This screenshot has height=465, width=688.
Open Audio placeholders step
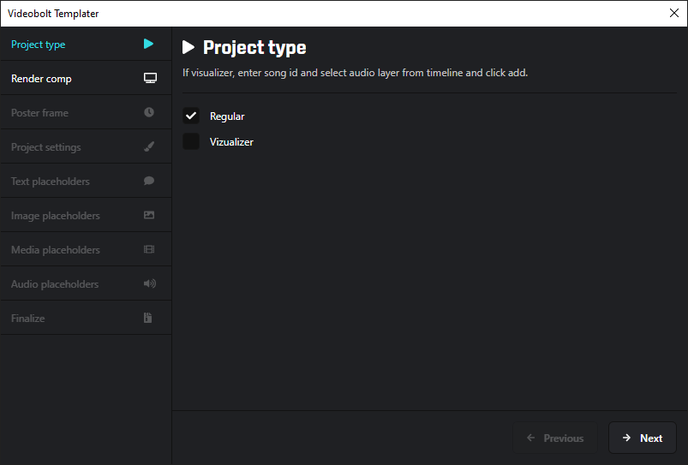pyautogui.click(x=86, y=283)
